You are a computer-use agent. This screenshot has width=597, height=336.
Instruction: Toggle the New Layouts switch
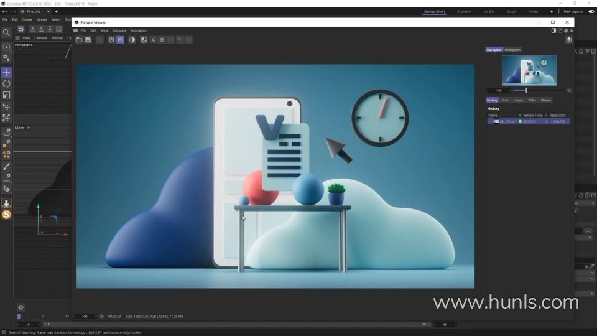pyautogui.click(x=591, y=12)
